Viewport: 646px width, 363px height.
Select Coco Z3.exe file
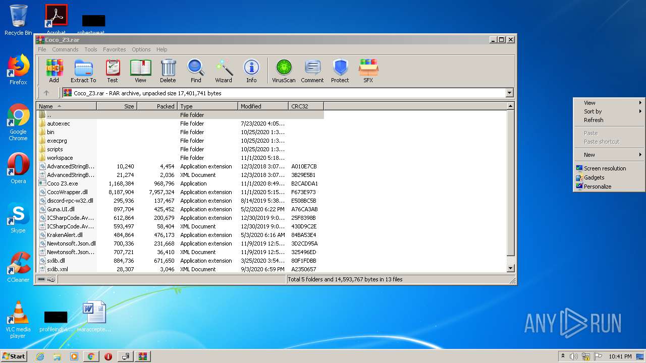pos(180,184)
